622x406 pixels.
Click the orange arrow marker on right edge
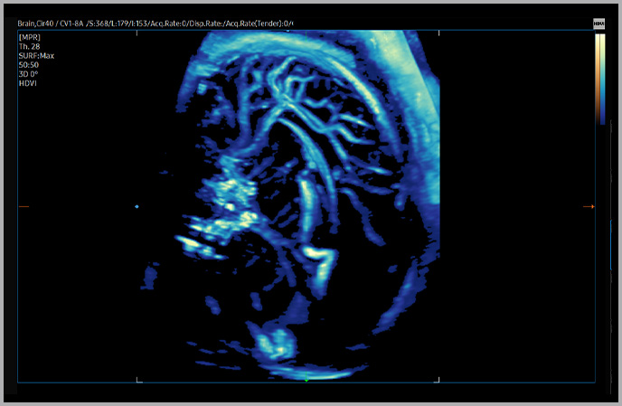pos(589,207)
